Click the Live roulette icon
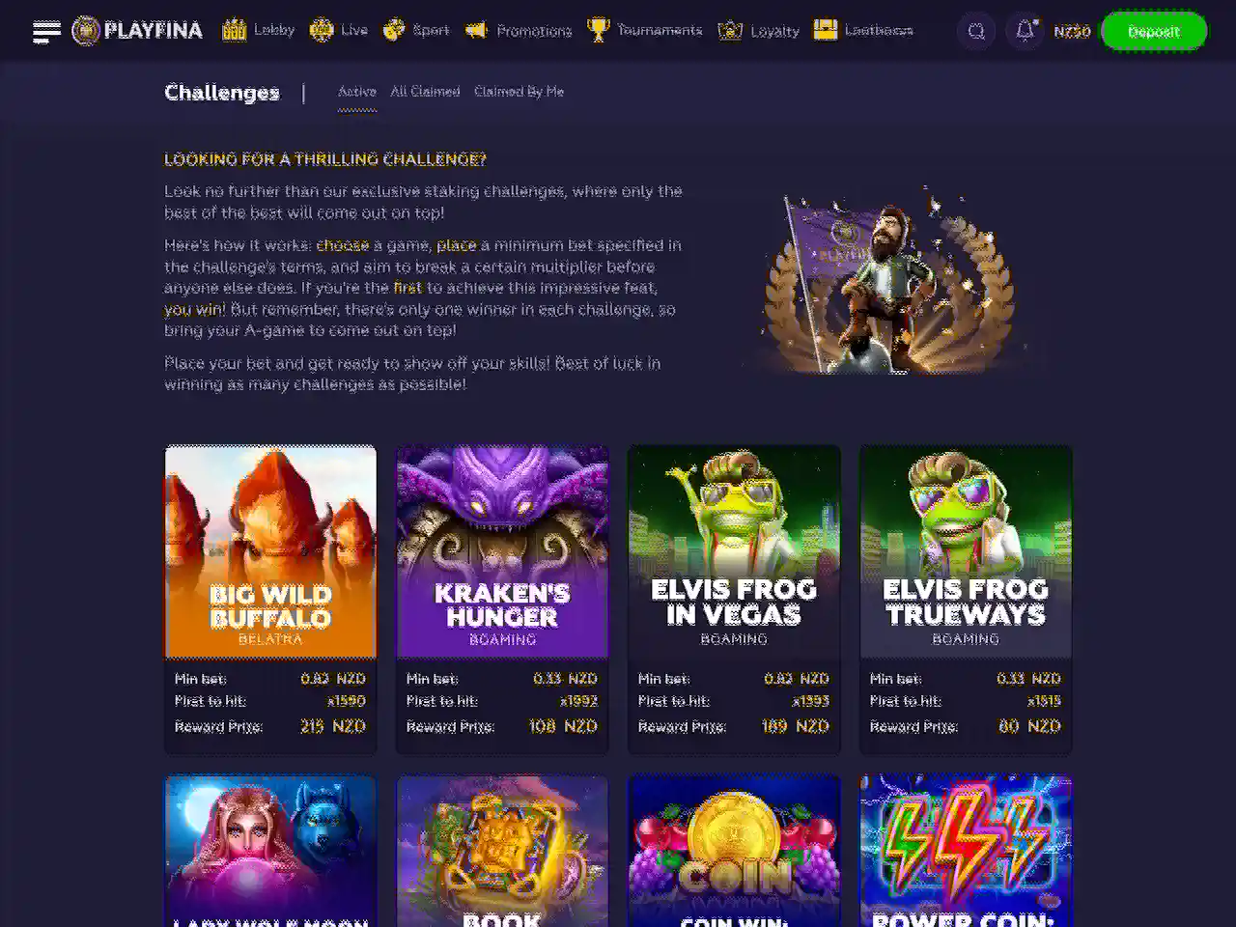 (x=321, y=30)
